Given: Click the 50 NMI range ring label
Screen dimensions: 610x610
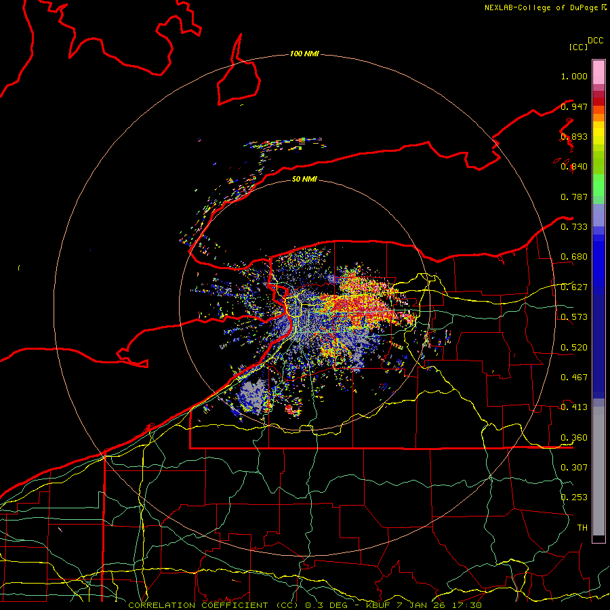Looking at the screenshot, I should pos(304,179).
